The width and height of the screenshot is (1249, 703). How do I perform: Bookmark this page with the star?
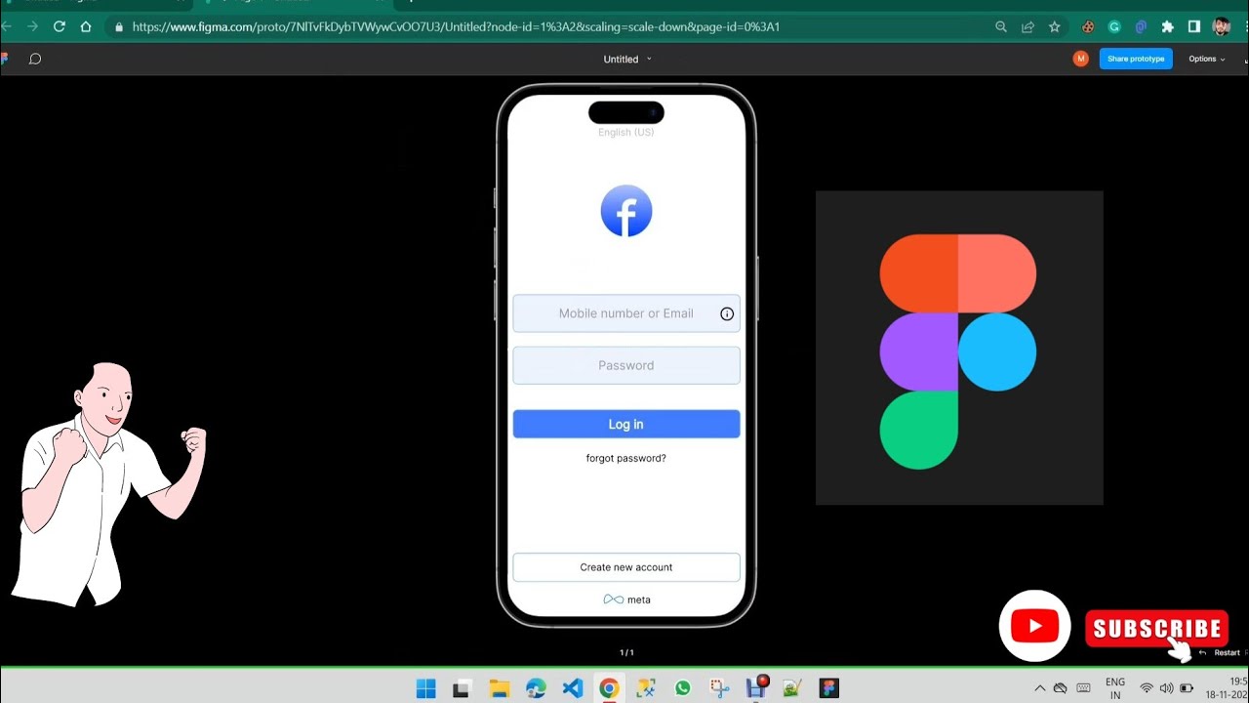1055,27
